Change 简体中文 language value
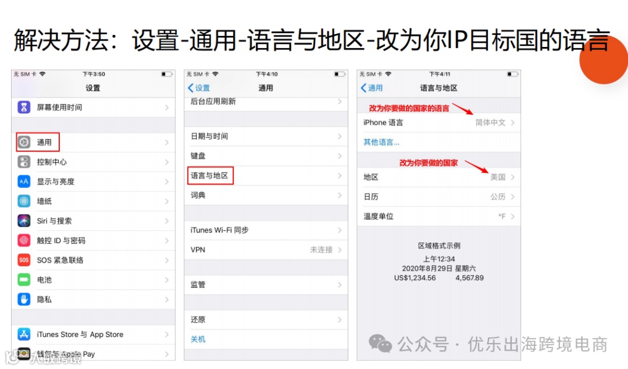 tap(490, 122)
